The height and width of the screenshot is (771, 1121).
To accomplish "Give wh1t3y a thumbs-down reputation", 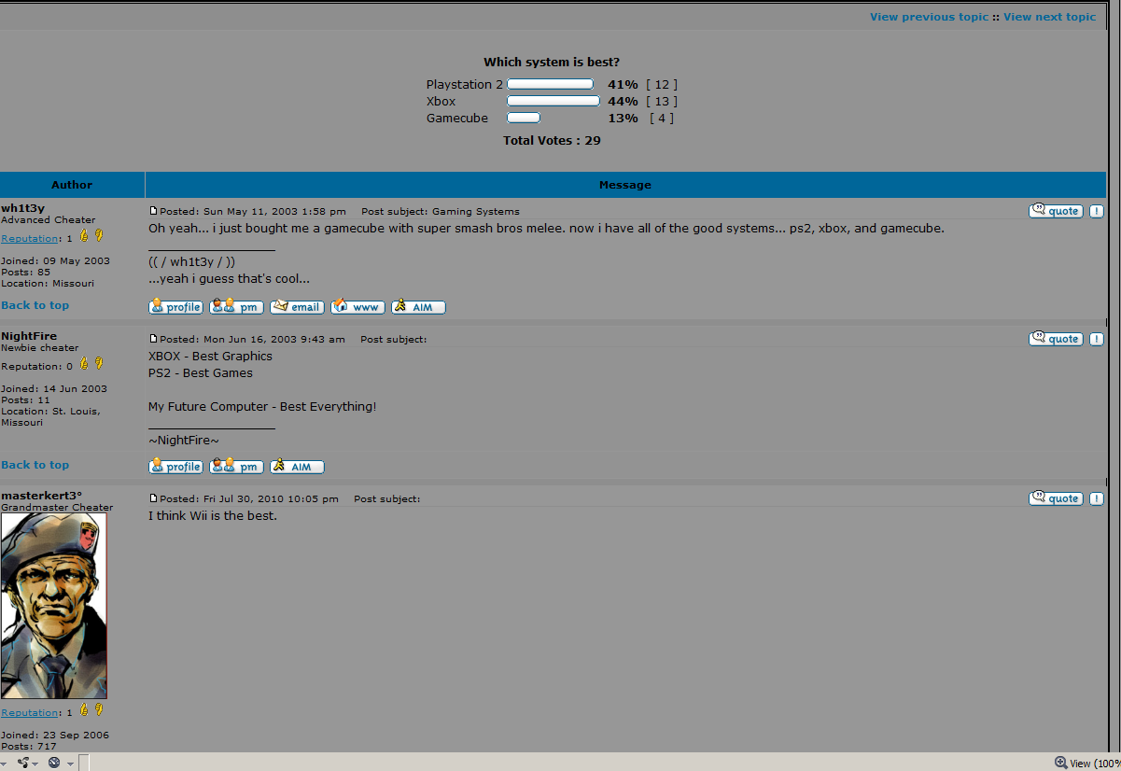I will 99,236.
